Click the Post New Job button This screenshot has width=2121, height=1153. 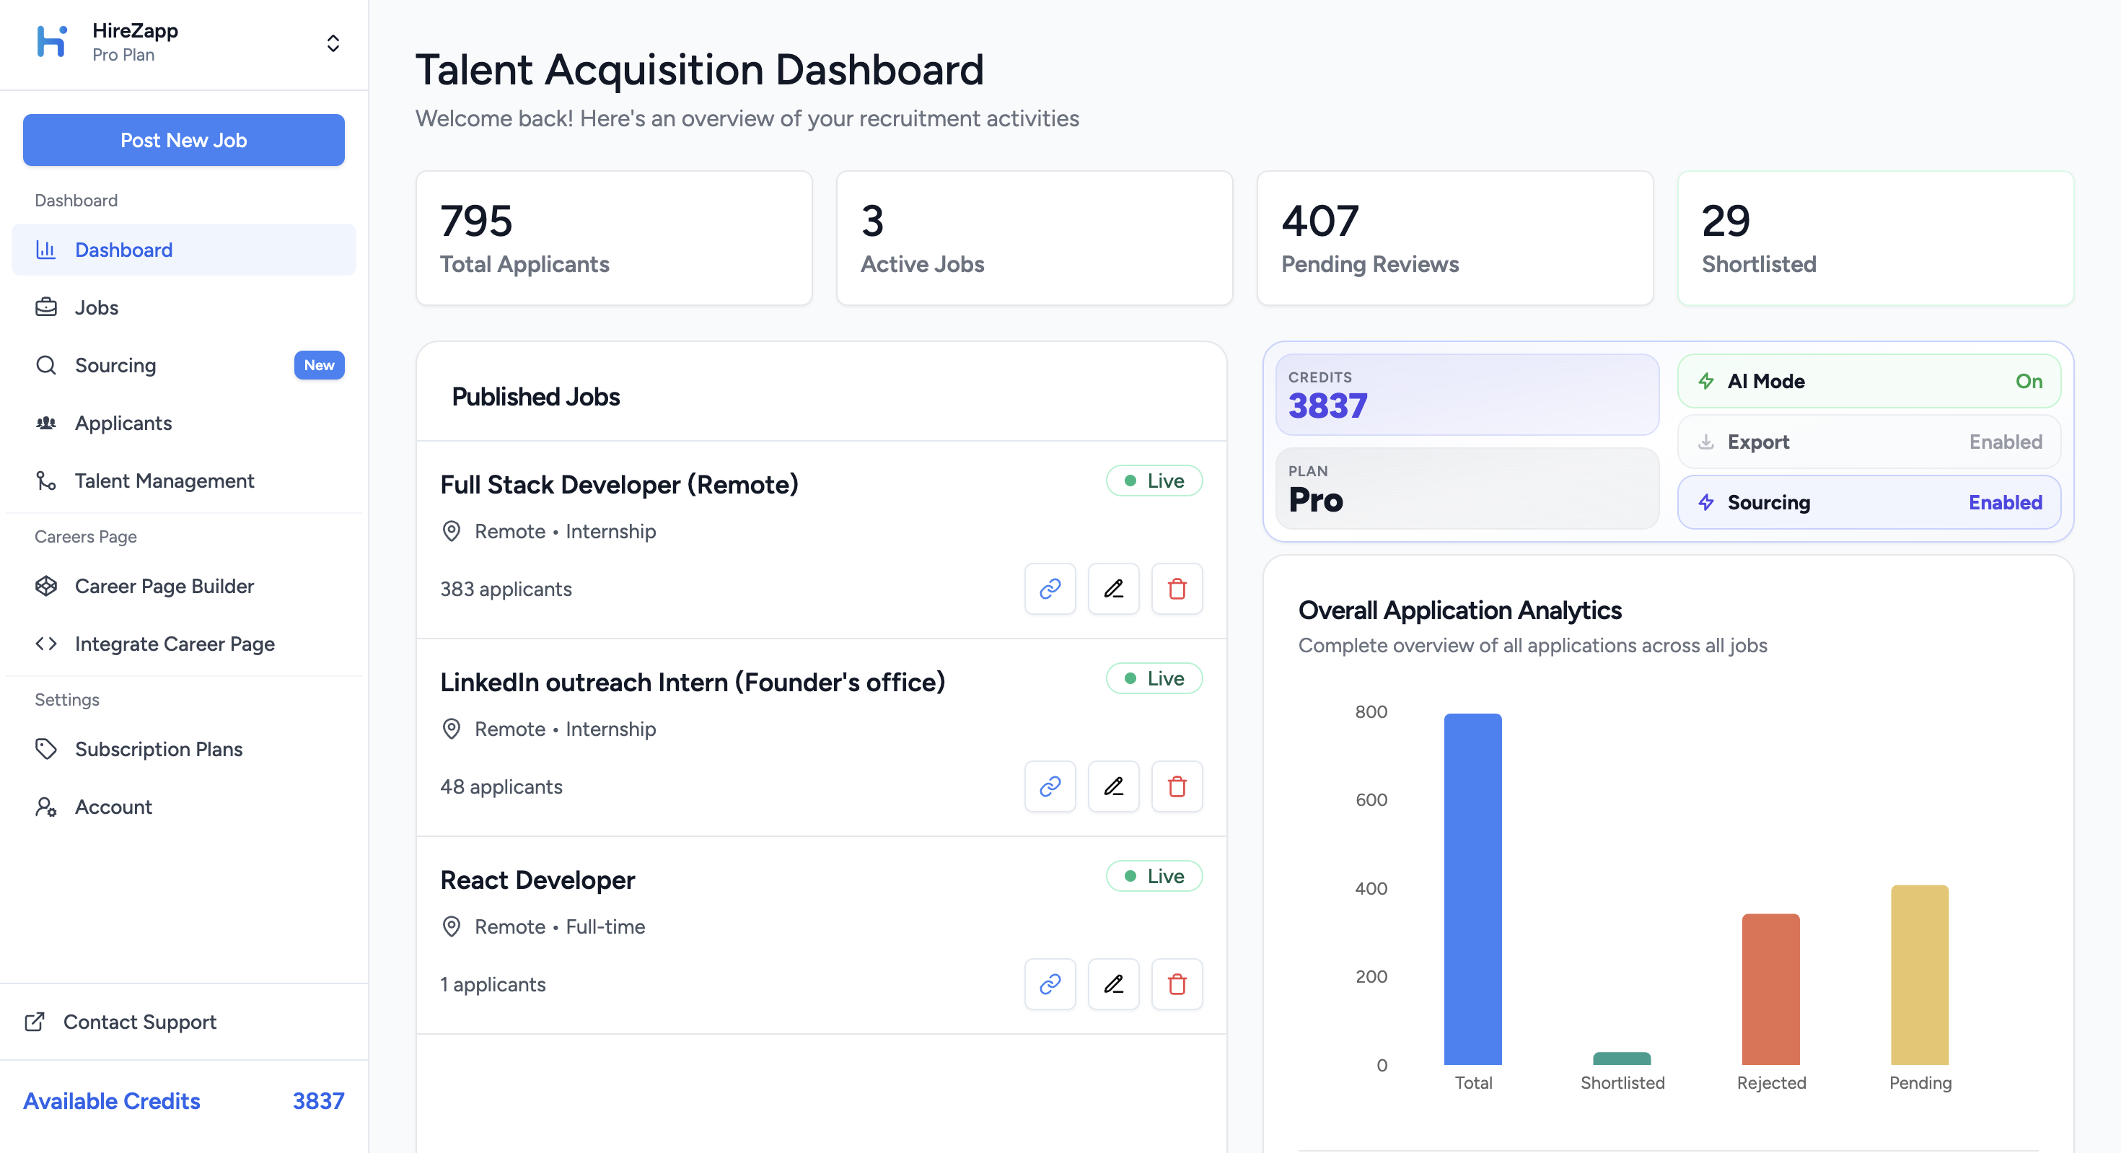(x=184, y=140)
